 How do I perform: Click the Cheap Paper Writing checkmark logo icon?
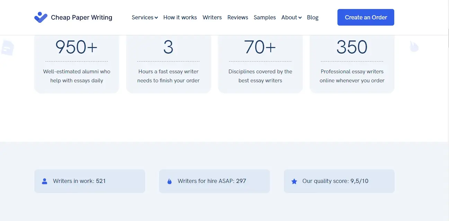[x=41, y=17]
